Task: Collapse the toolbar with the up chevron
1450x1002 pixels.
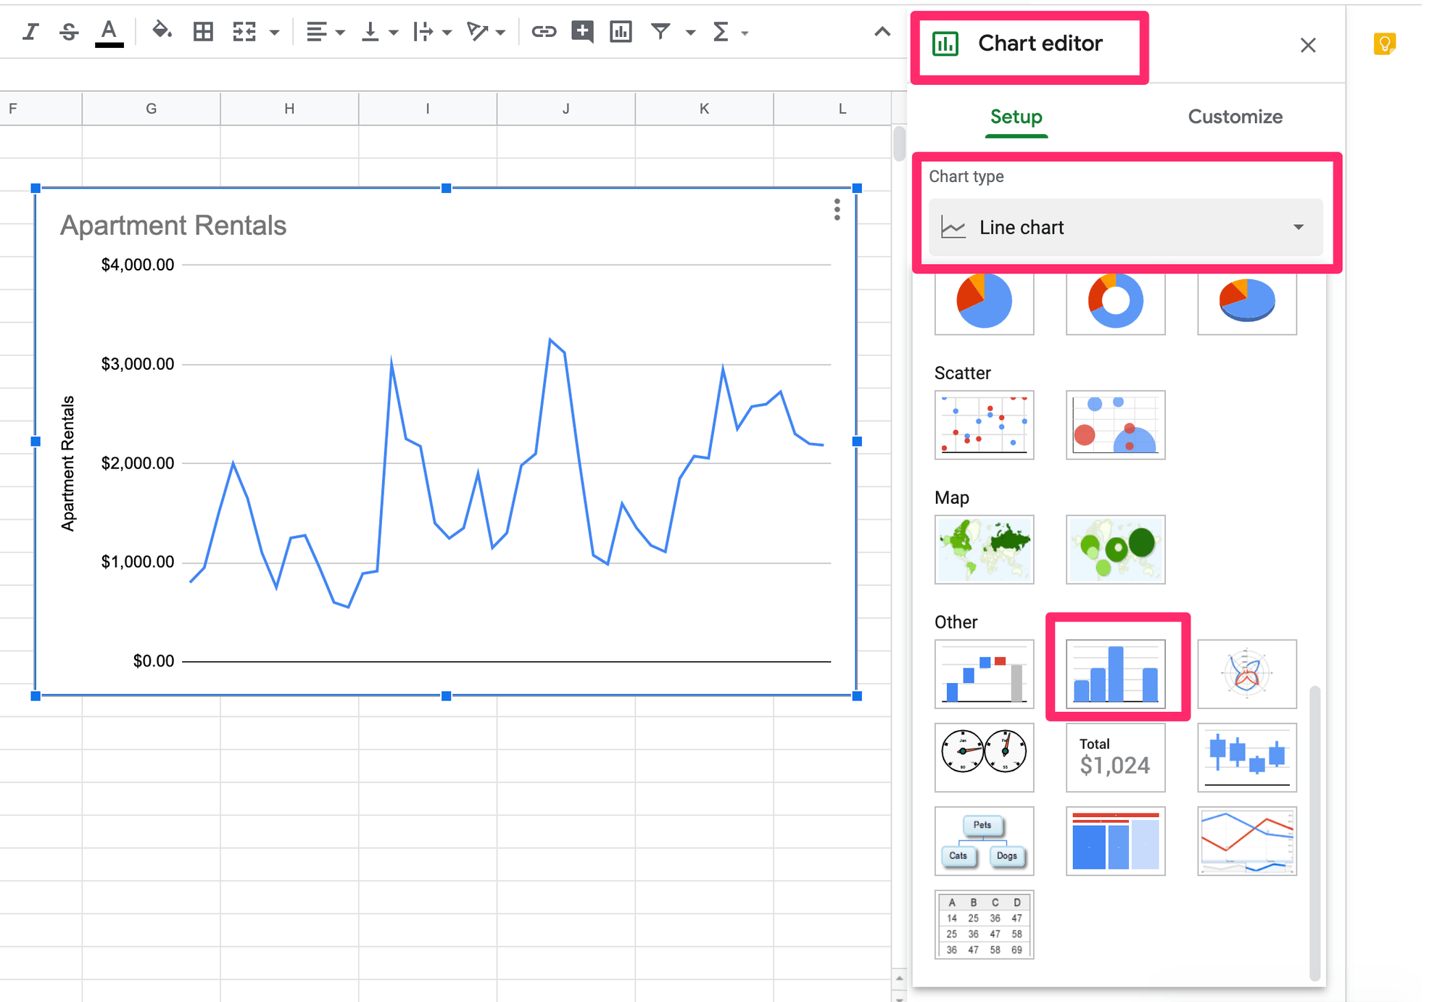Action: (882, 31)
